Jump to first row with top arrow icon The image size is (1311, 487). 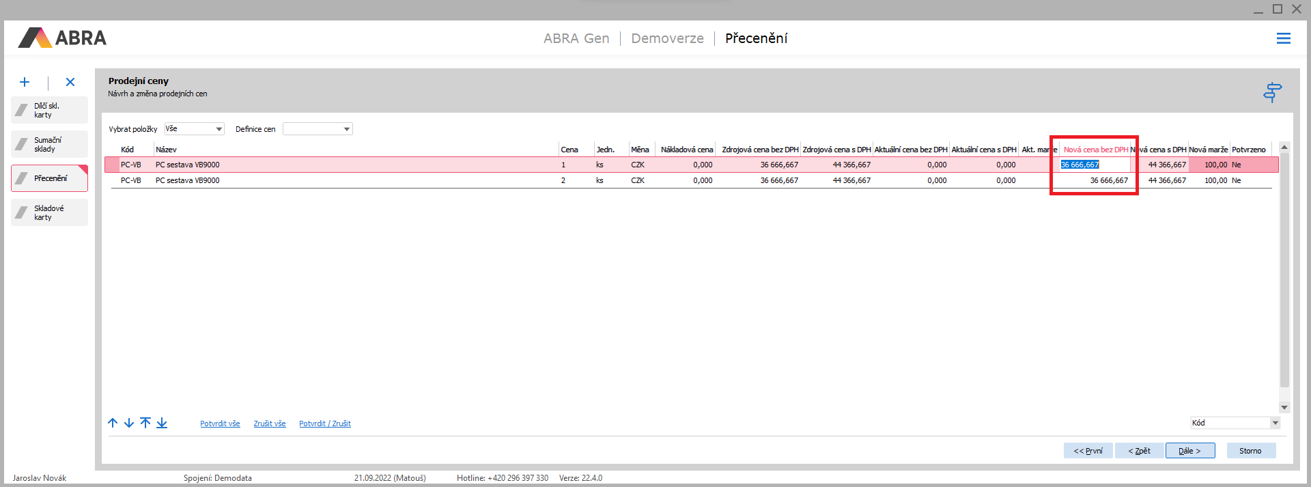(145, 423)
